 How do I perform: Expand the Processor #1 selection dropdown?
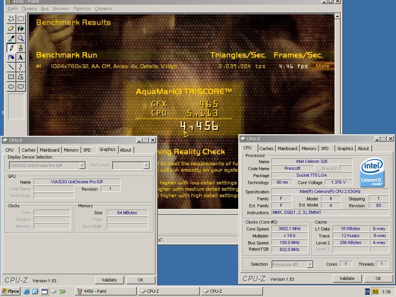pos(310,265)
